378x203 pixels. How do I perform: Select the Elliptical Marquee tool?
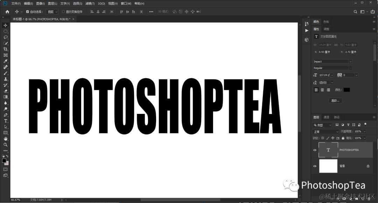5,31
